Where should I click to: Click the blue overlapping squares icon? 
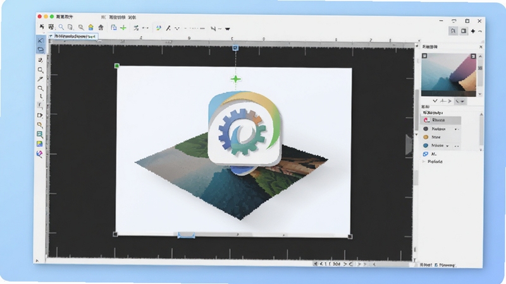point(114,28)
